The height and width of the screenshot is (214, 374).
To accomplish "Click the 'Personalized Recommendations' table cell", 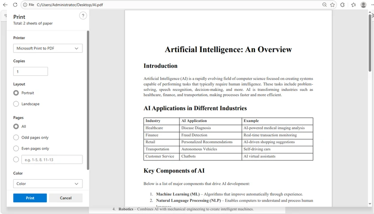I will pos(211,142).
